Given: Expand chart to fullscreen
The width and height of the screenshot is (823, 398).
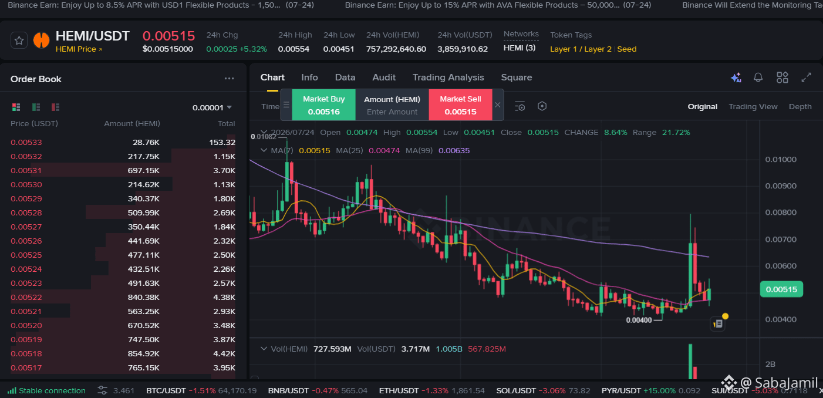Looking at the screenshot, I should 807,77.
